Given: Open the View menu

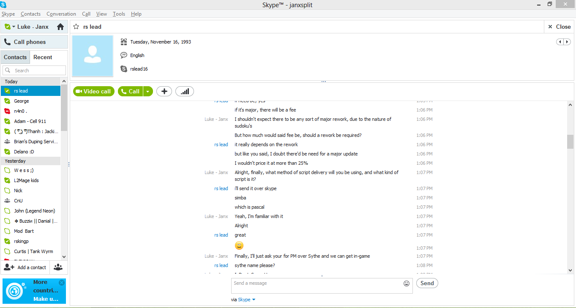Looking at the screenshot, I should click(x=101, y=14).
